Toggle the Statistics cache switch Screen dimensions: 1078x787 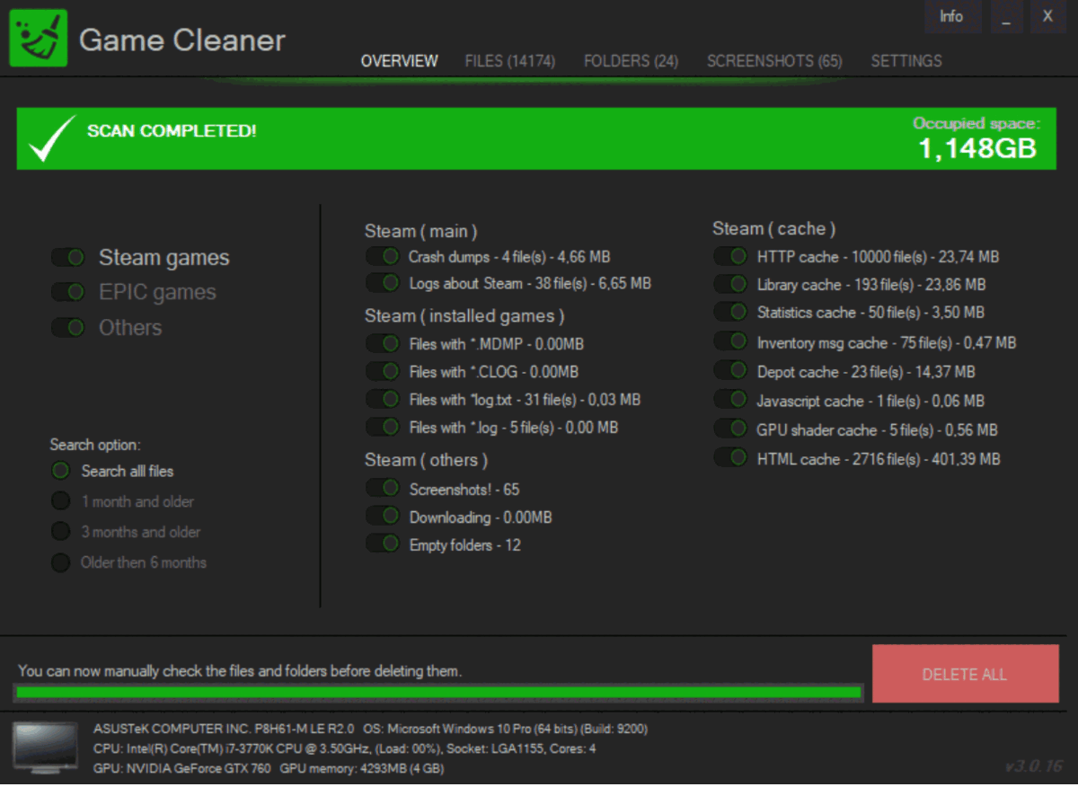pos(731,312)
